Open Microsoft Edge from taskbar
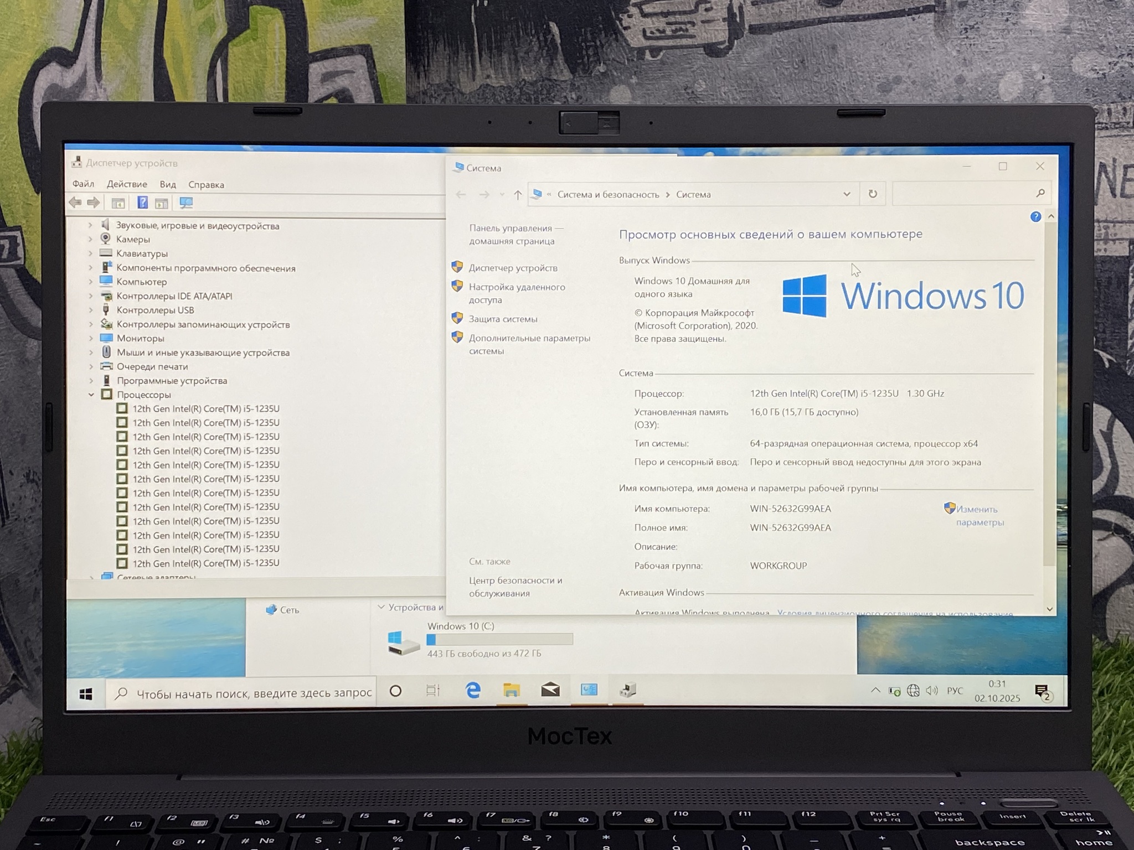The width and height of the screenshot is (1134, 850). (x=473, y=690)
